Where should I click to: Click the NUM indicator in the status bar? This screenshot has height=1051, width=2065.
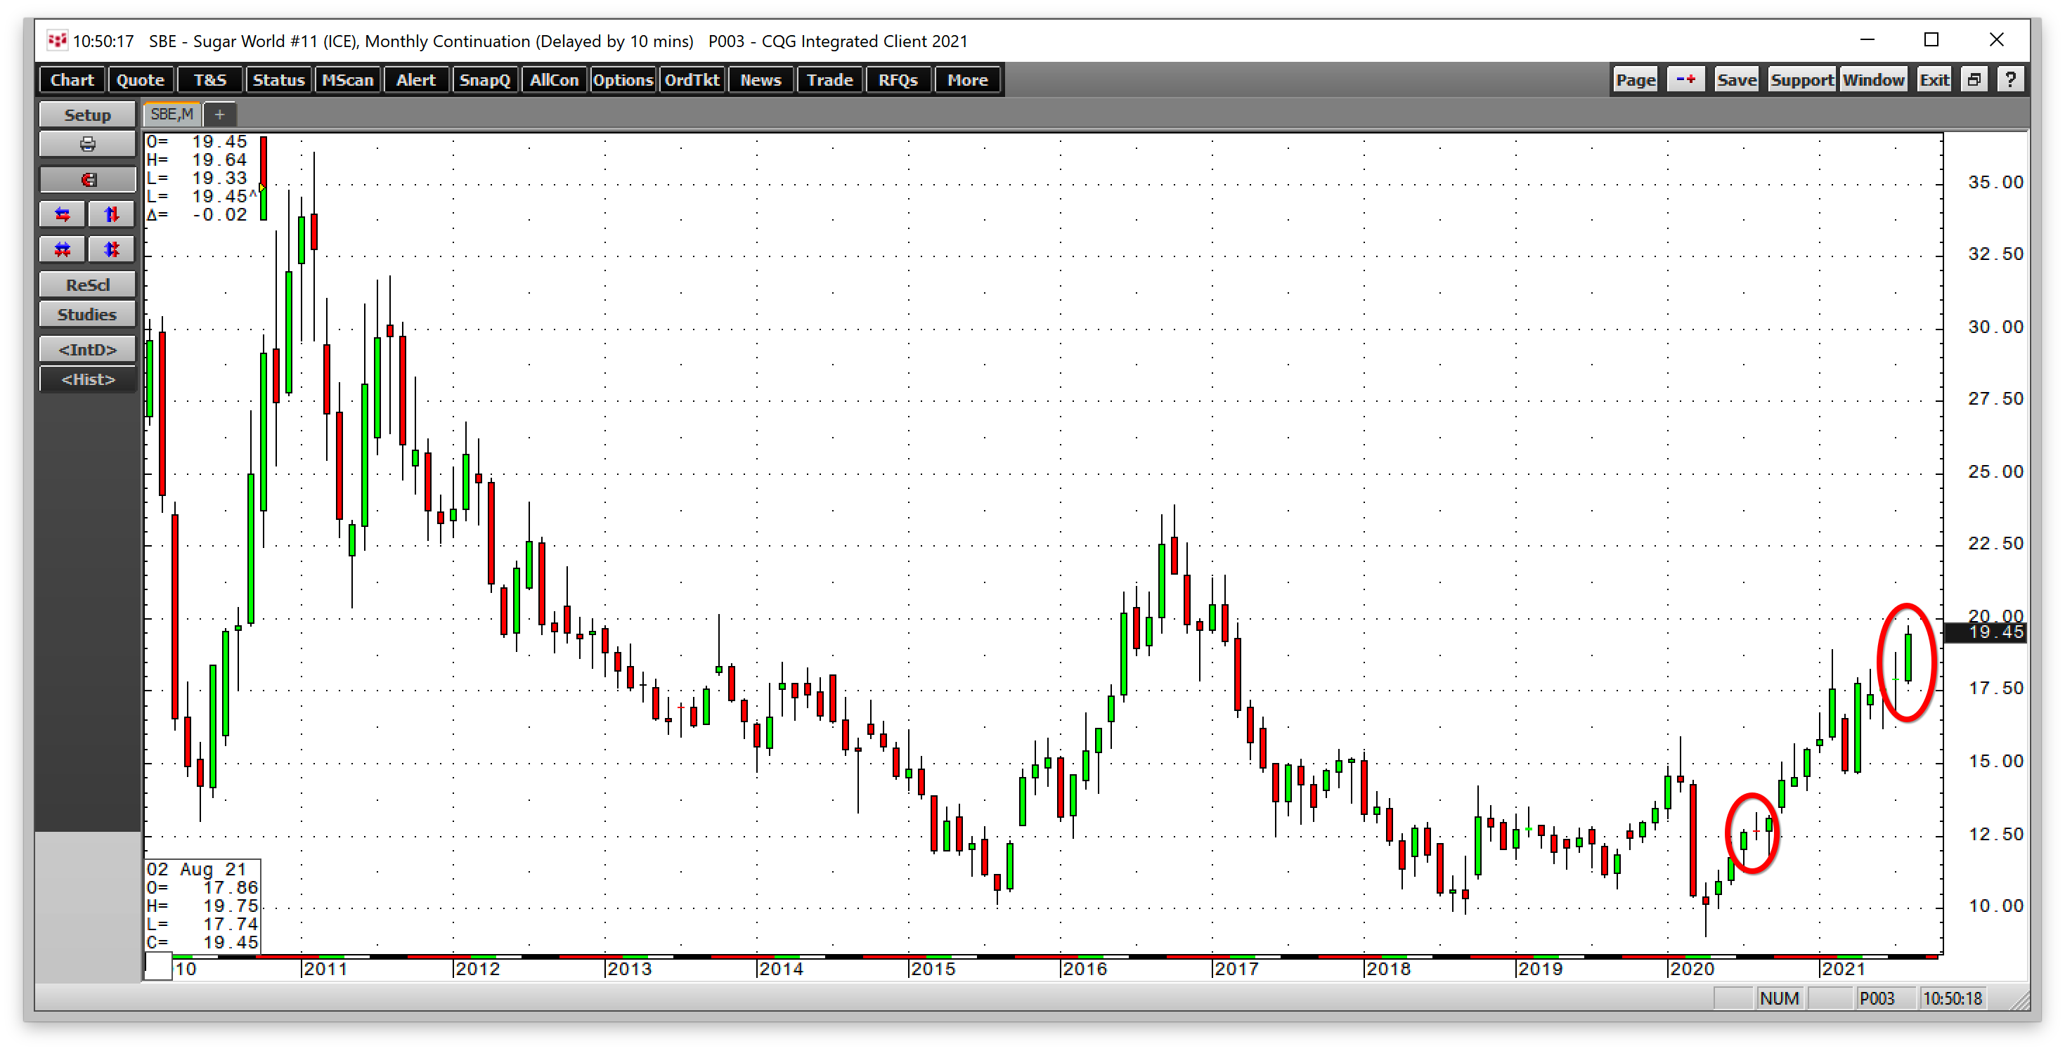point(1779,998)
